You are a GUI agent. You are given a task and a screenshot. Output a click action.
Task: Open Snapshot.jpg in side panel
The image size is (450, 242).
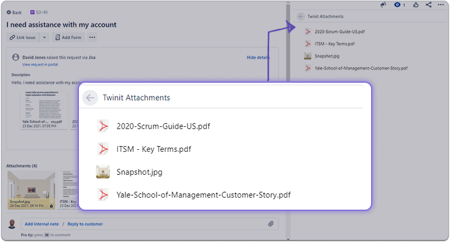coord(327,56)
